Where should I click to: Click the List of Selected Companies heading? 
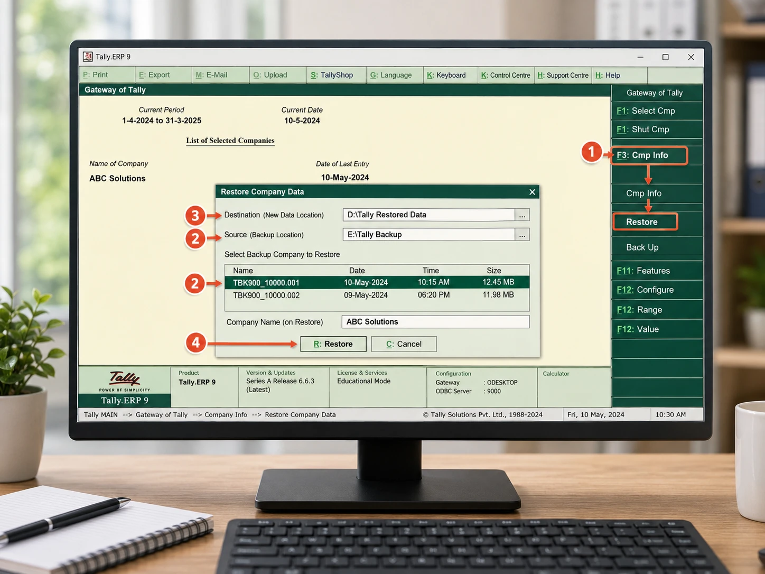230,141
